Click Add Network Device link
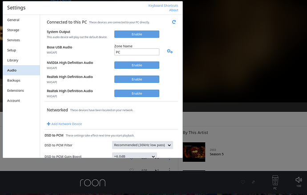Image resolution: width=307 pixels, height=195 pixels. 67,124
